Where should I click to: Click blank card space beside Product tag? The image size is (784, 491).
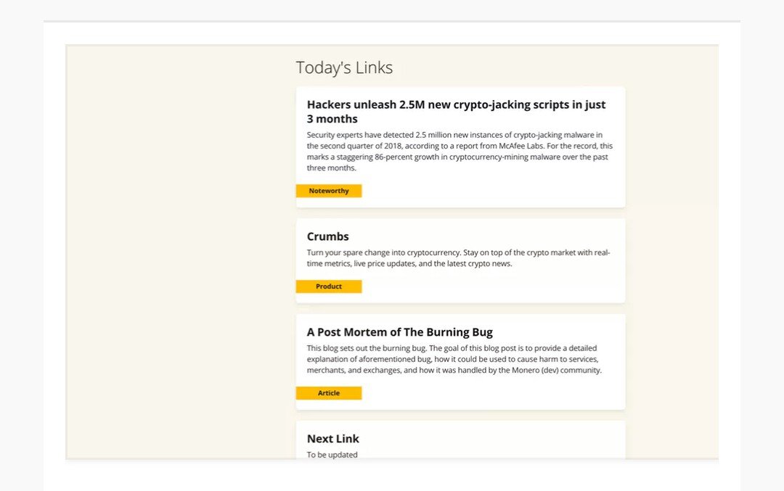click(x=492, y=286)
